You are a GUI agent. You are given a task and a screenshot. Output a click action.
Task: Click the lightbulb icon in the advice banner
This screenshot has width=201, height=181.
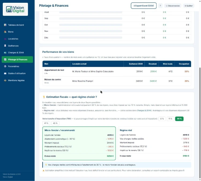coord(46,165)
